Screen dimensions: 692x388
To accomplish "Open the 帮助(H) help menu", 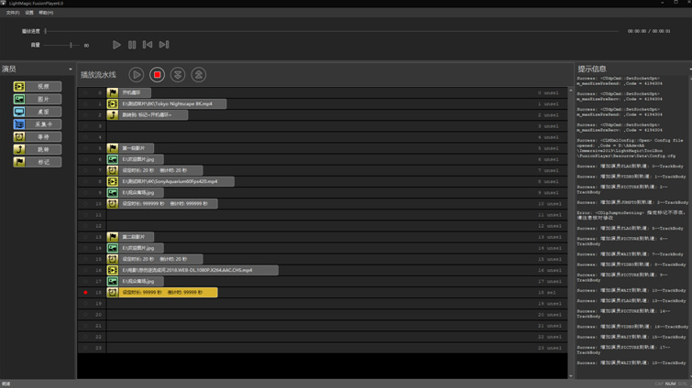I will (x=46, y=13).
